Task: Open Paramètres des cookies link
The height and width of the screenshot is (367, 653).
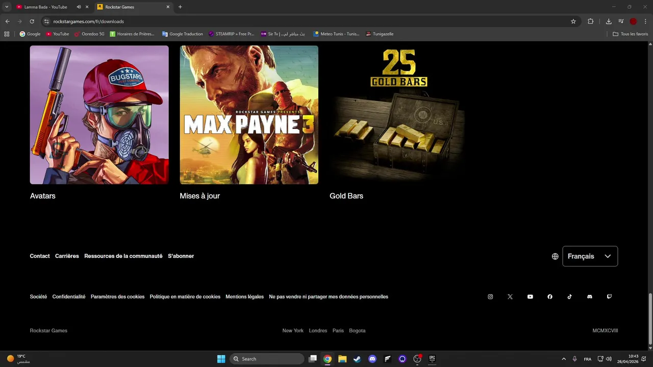Action: [x=117, y=297]
